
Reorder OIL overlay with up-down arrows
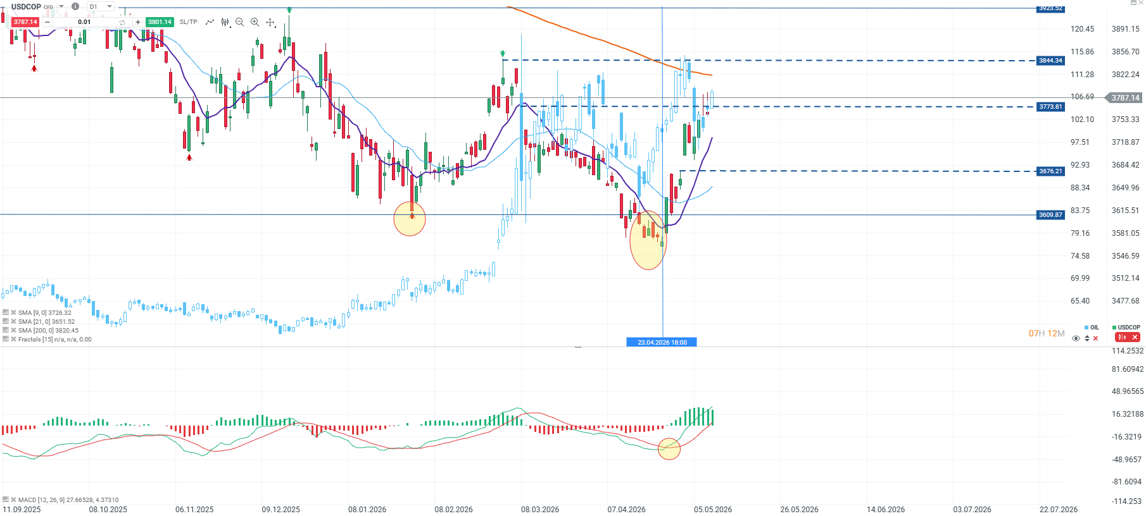pos(1087,338)
